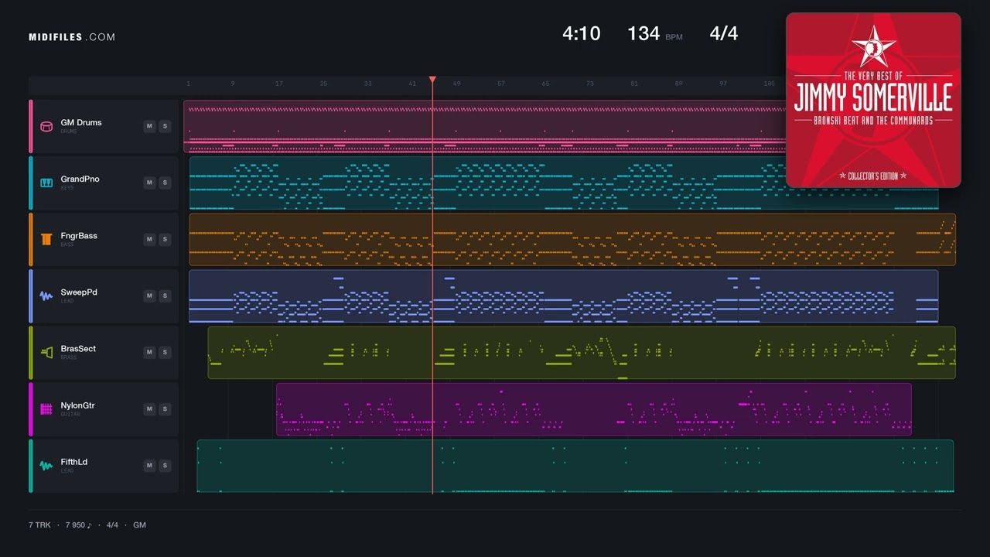The image size is (990, 557).
Task: Jump to bar 49 on the ruler
Action: pos(457,84)
